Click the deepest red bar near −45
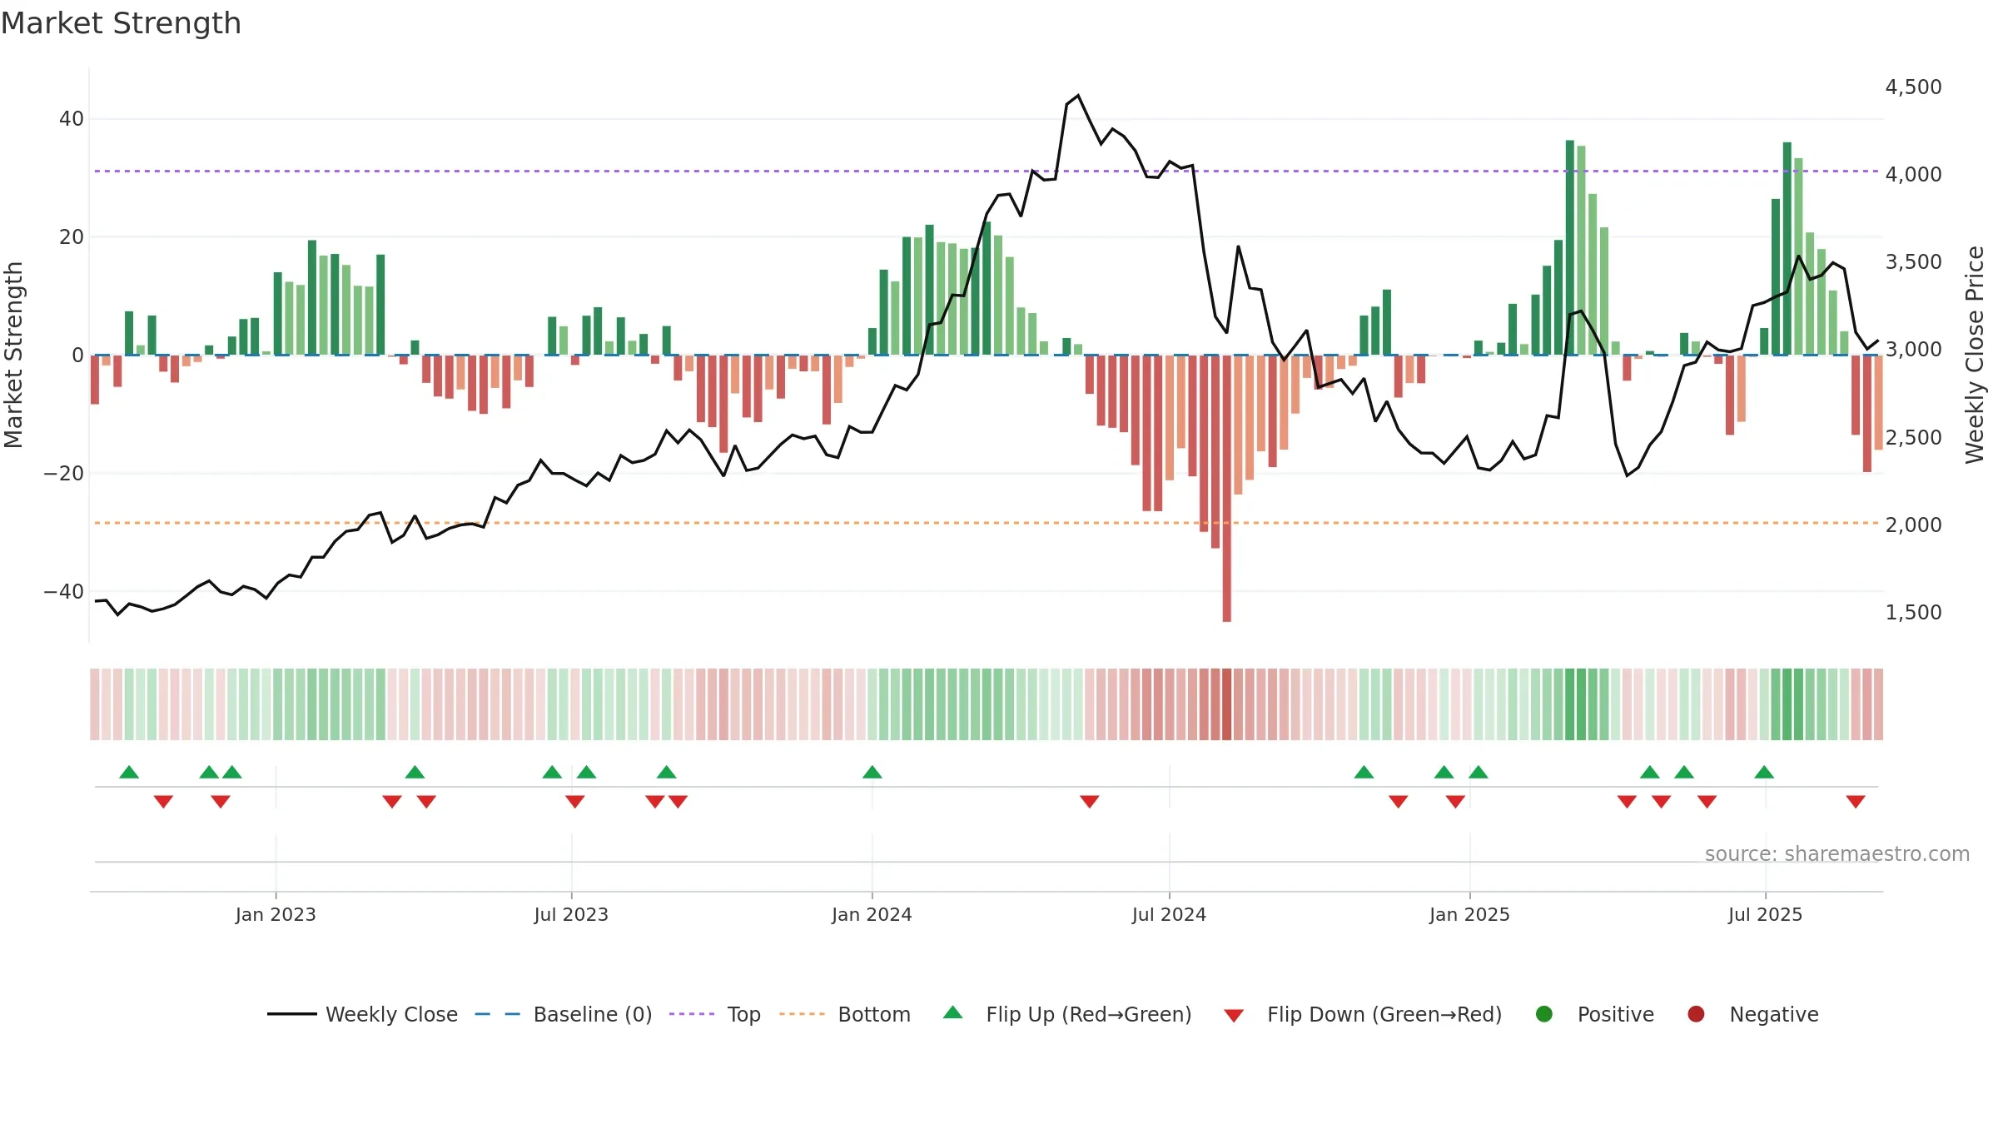This screenshot has width=1998, height=1124. (1227, 489)
